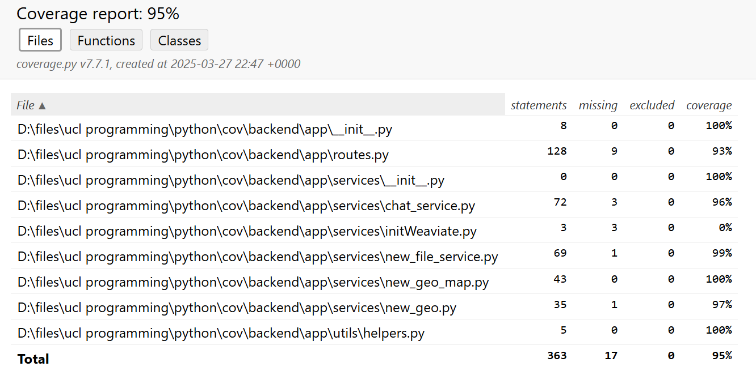Switch to the Files tab

point(40,40)
